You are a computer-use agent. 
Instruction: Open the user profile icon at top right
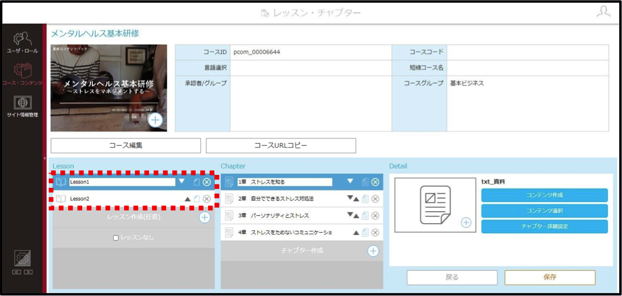tap(603, 12)
